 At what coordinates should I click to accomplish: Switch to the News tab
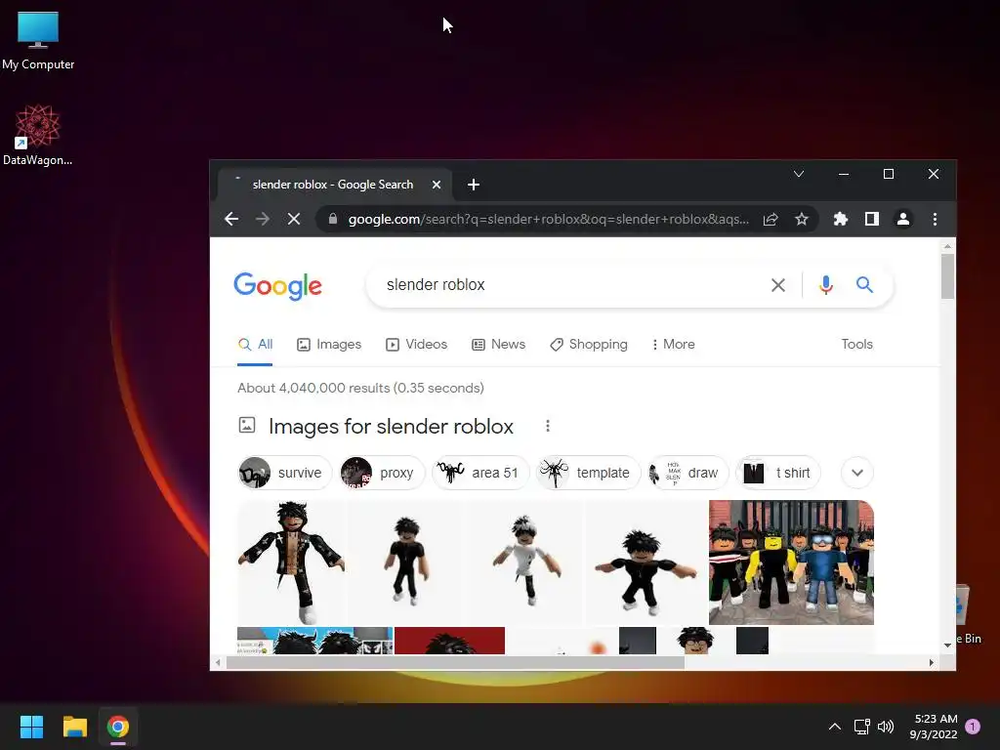(499, 345)
